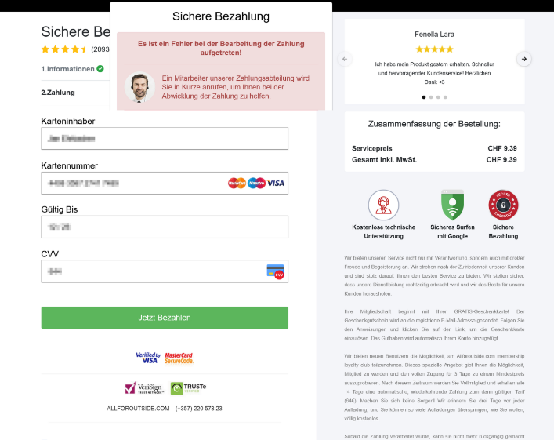Switch to the last carousel dot
554x440 pixels.
click(446, 97)
